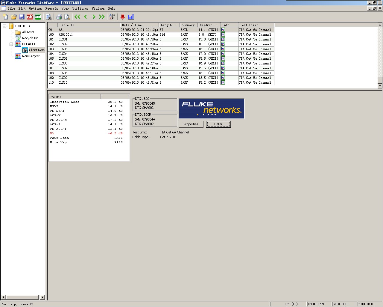This screenshot has height=307, width=383.
Task: Collapse the DEFAULT project tree node
Action: (x=11, y=44)
